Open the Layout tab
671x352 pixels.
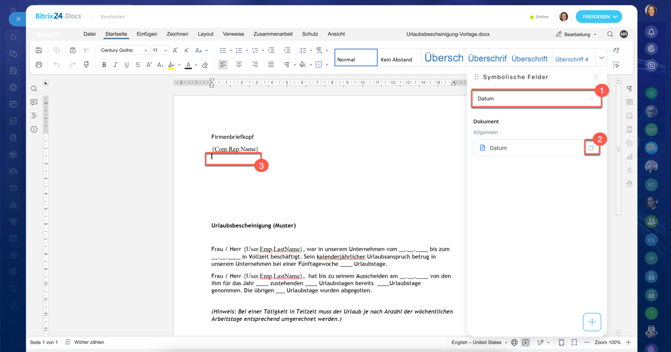point(205,34)
